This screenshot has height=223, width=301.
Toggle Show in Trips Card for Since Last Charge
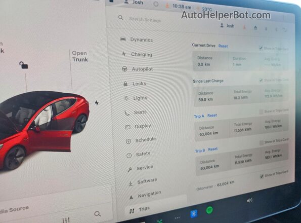261,80
